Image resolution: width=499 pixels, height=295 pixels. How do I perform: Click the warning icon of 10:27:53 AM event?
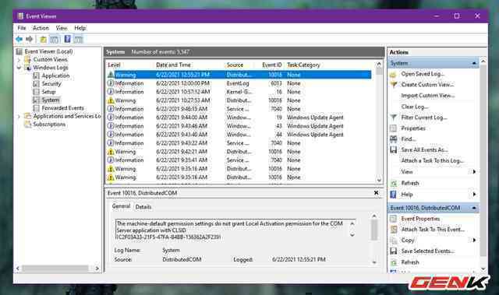coord(111,100)
